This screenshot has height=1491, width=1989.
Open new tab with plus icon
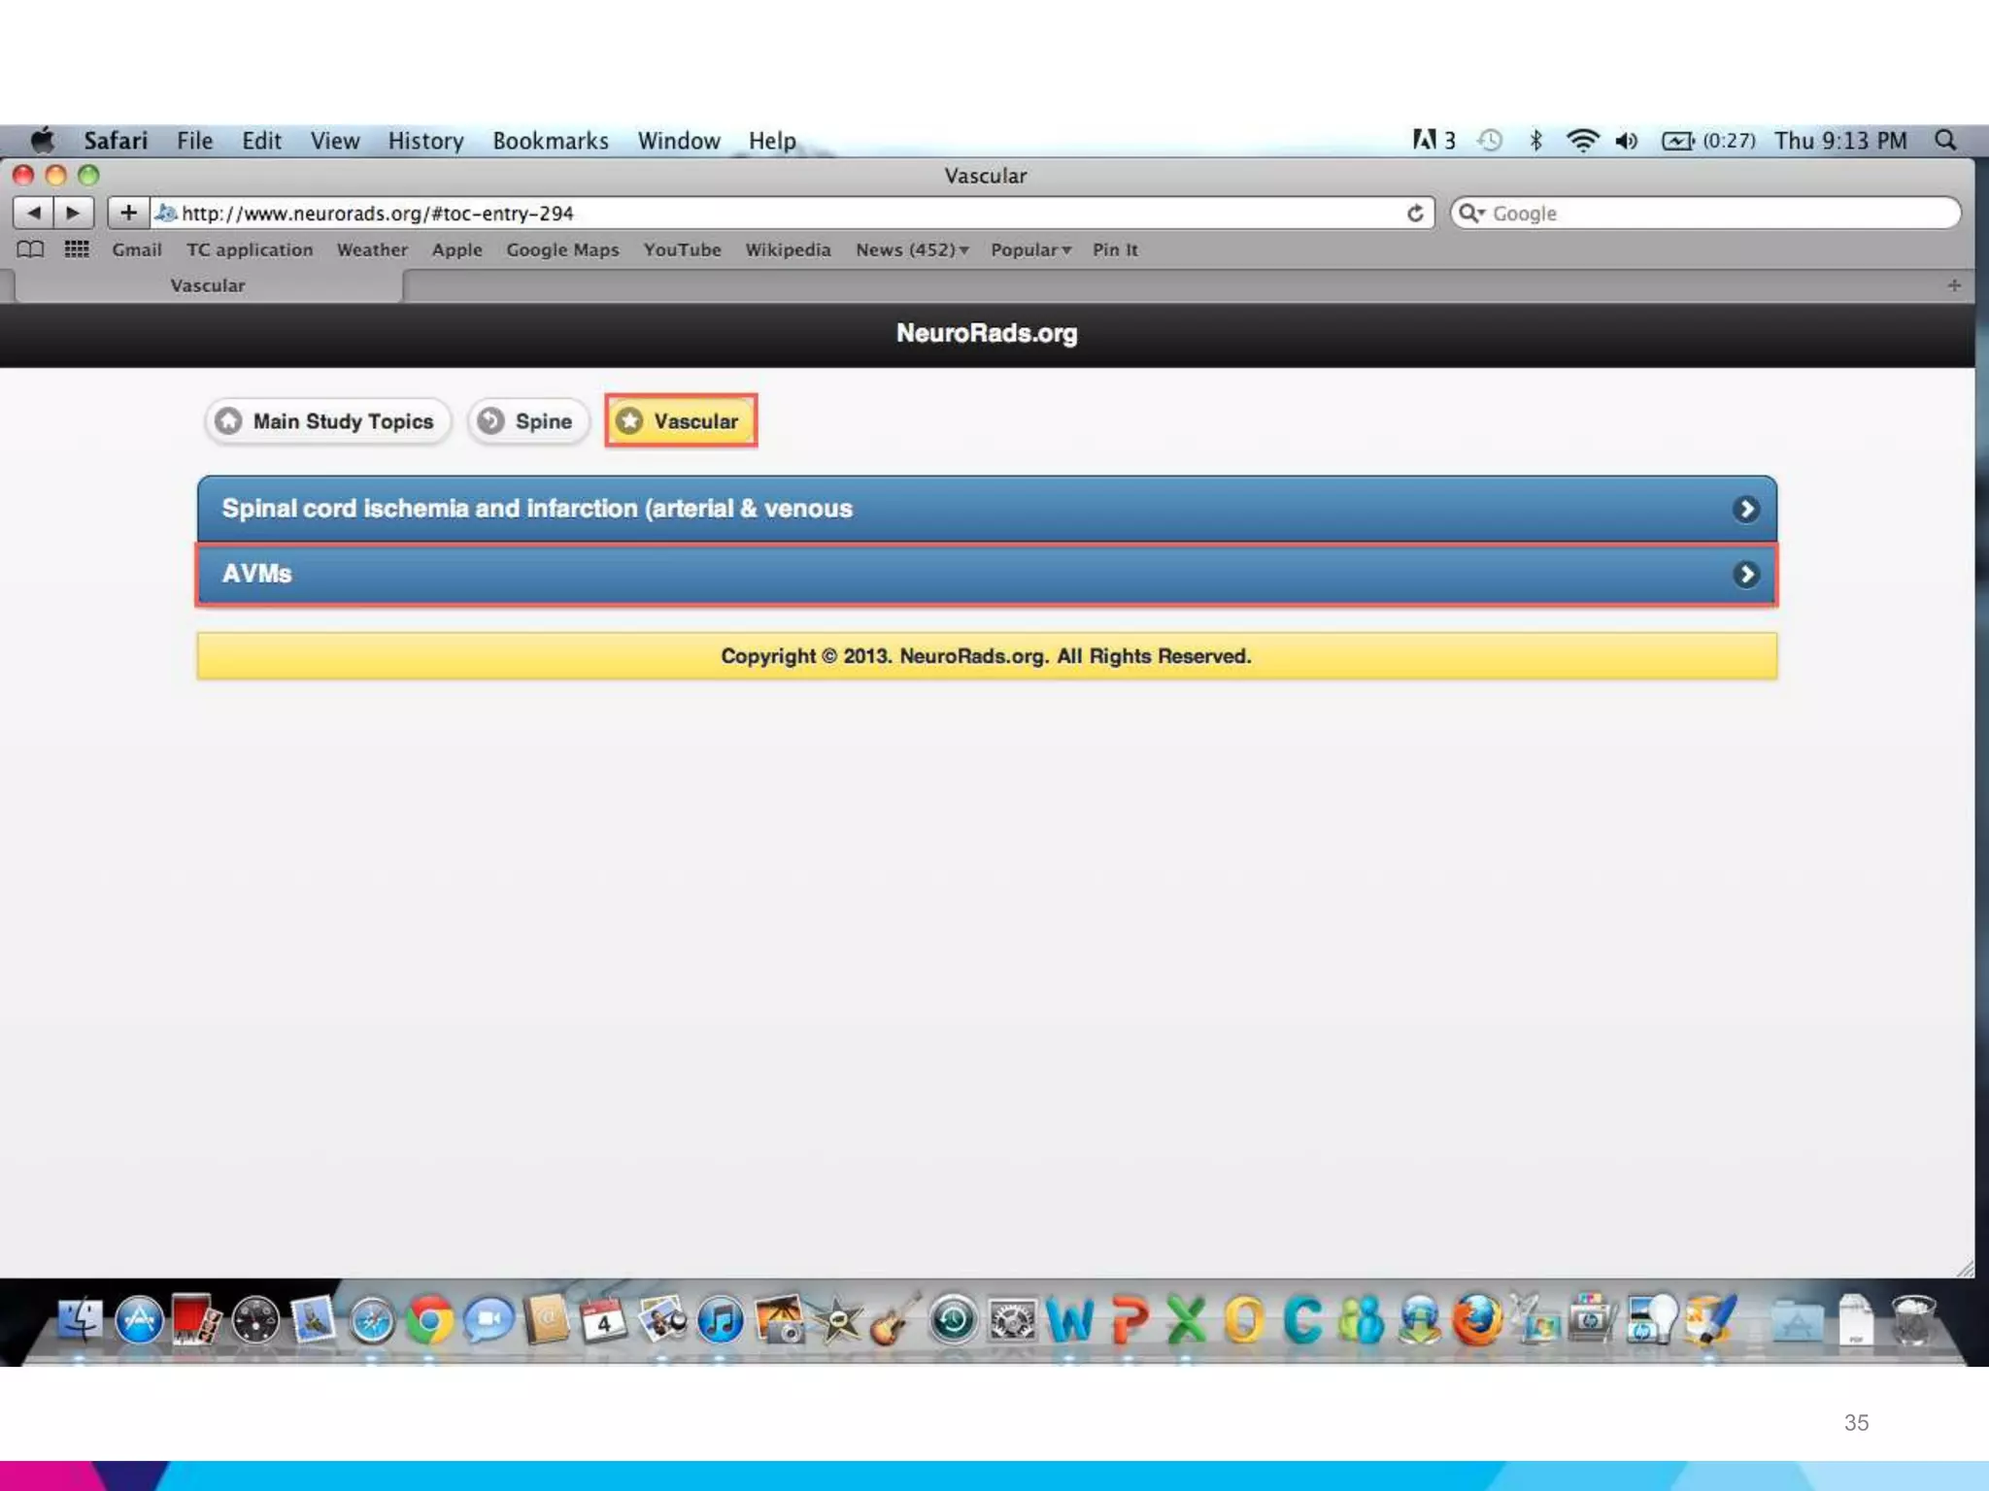pos(1954,285)
